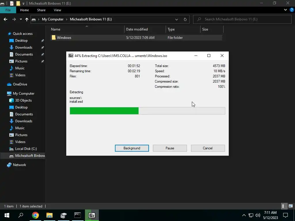Open Pictures under My Computer
Screen dimensions: 295x221
[x=21, y=135]
